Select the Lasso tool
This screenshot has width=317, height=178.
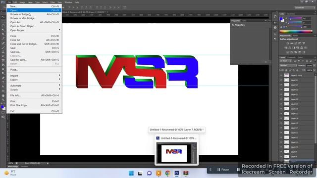tap(3, 26)
